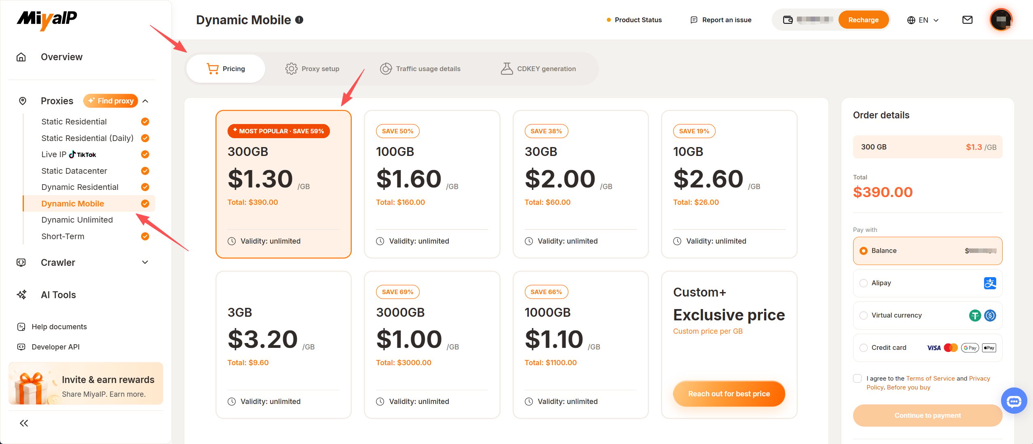Open the EN language dropdown arrow
Viewport: 1033px width, 444px height.
(936, 20)
